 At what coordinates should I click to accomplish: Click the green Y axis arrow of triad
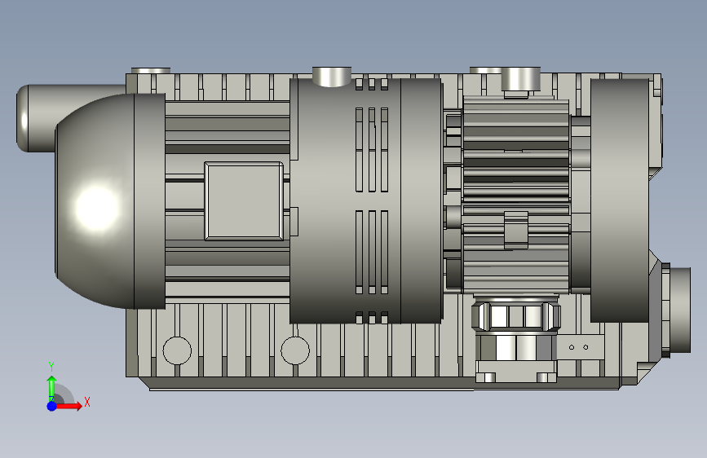52,388
